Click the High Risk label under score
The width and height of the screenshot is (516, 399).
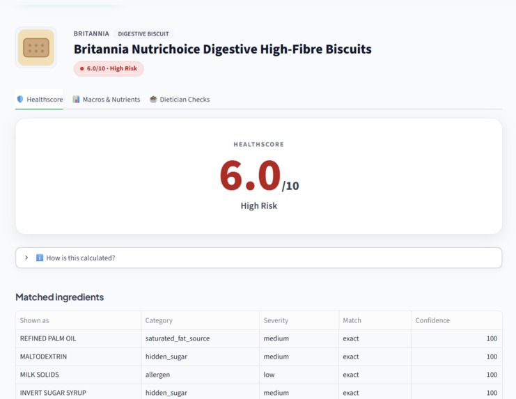pyautogui.click(x=258, y=205)
